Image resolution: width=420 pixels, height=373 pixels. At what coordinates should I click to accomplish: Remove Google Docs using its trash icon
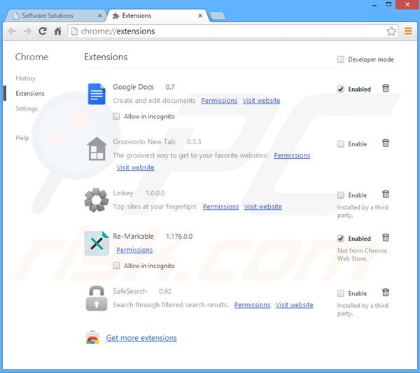point(386,88)
